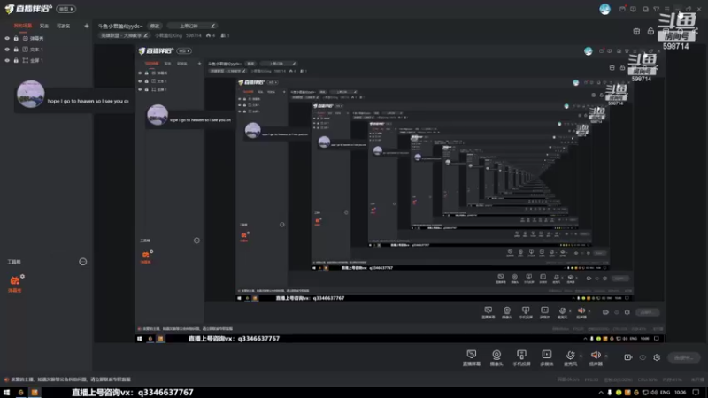Open the feedback chat icon in title bar

tap(633, 9)
